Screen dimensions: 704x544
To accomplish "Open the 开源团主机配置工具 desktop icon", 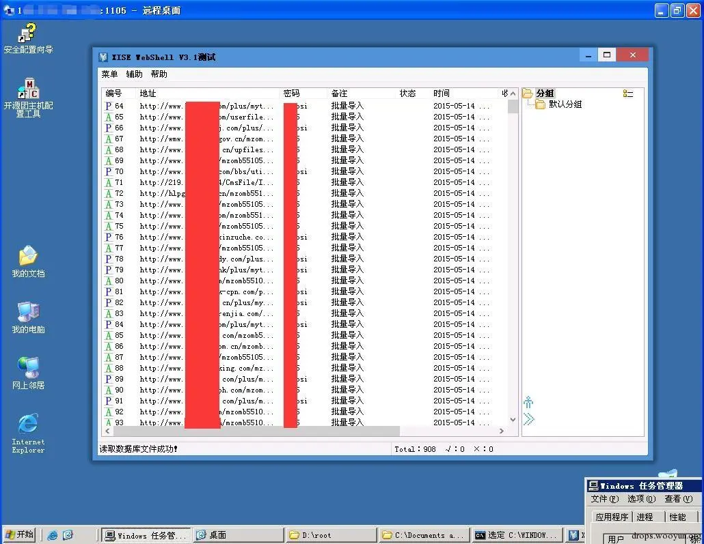I will point(28,98).
